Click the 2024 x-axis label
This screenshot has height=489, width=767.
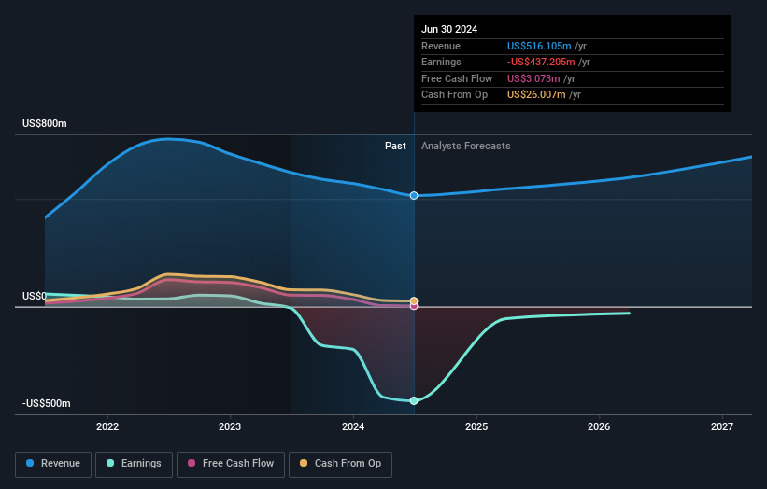pos(353,426)
